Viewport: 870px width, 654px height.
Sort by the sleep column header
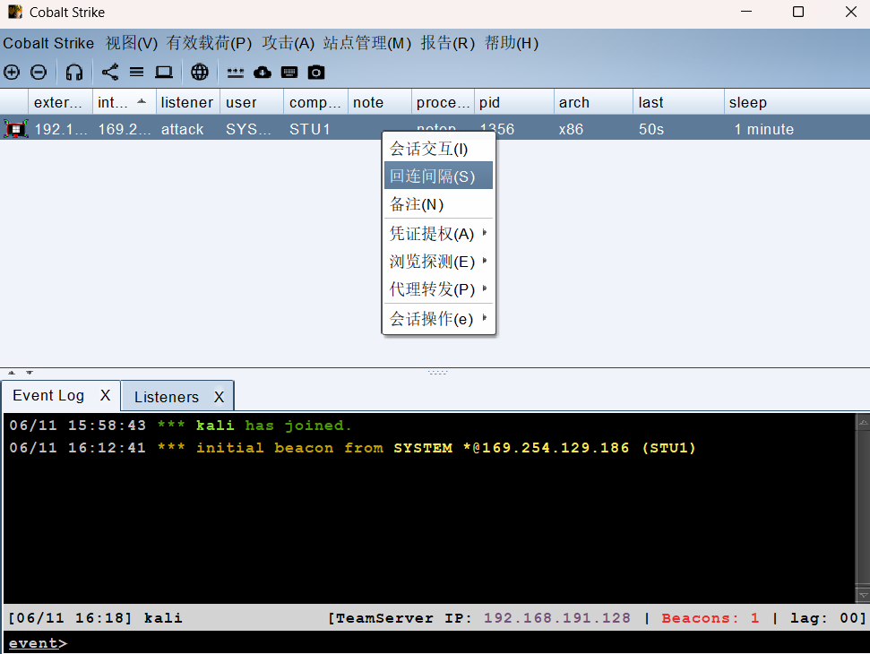coord(797,102)
